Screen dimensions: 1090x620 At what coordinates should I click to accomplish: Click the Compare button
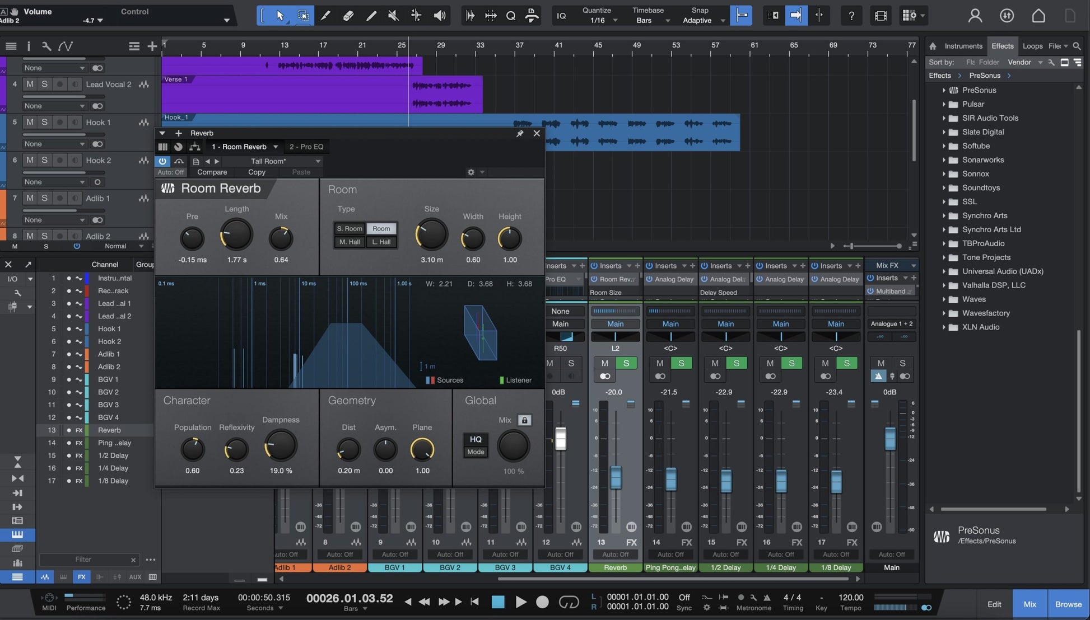(212, 172)
